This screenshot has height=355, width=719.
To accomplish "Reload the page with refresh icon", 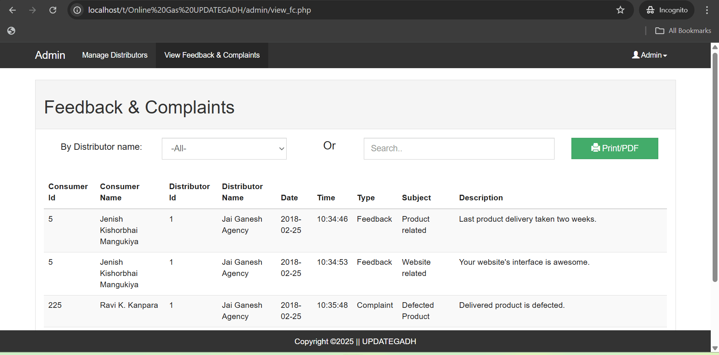I will (x=53, y=10).
